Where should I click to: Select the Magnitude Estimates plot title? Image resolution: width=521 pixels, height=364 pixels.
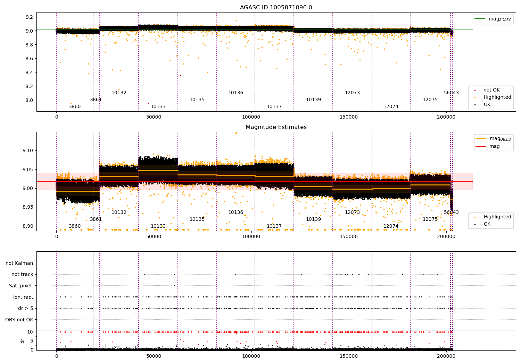(x=276, y=127)
